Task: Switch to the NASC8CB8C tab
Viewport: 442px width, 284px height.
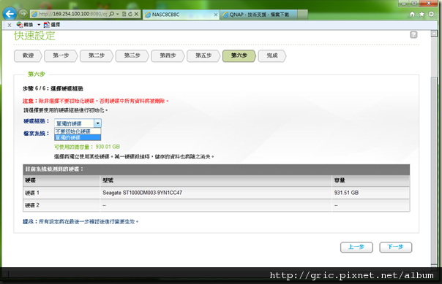Action: click(181, 15)
